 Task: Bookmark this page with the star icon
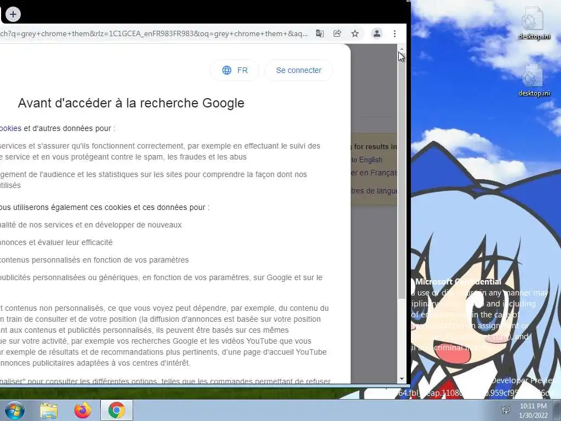(x=355, y=33)
